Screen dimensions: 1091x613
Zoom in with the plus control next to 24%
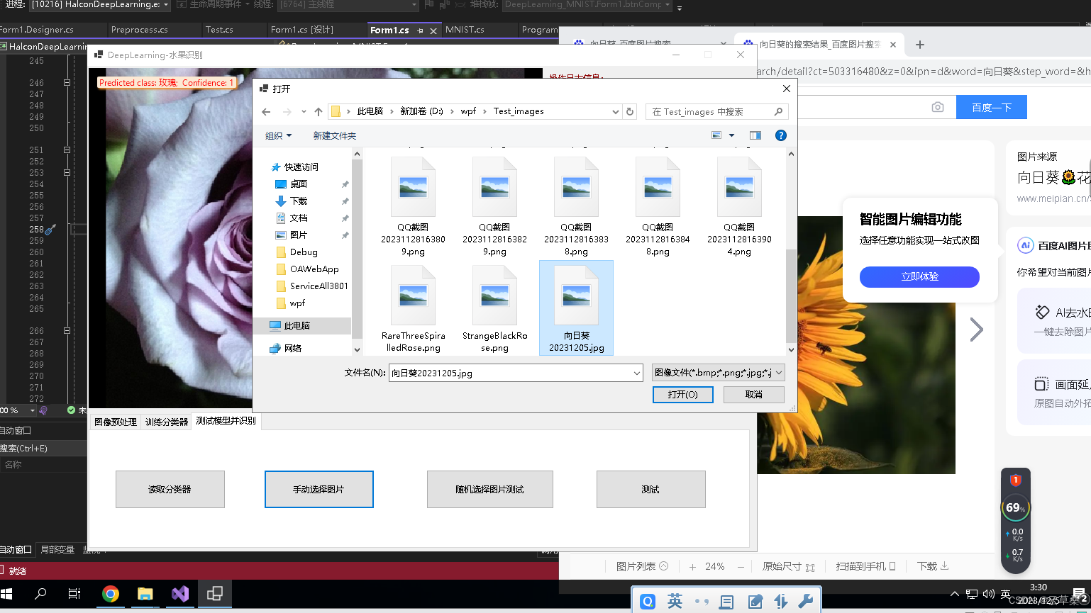[x=692, y=566]
